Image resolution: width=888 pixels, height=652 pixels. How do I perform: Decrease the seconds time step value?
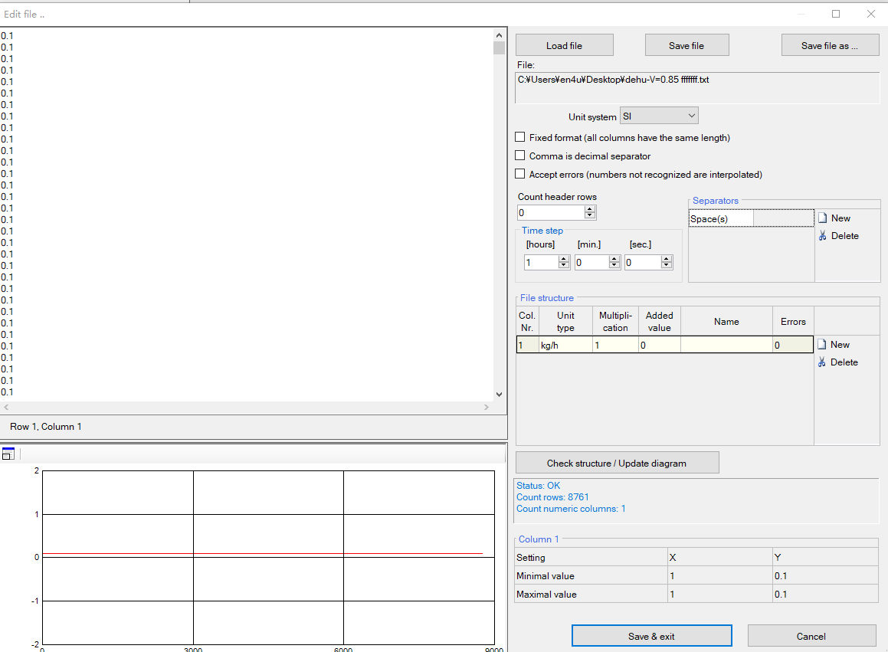pyautogui.click(x=665, y=266)
